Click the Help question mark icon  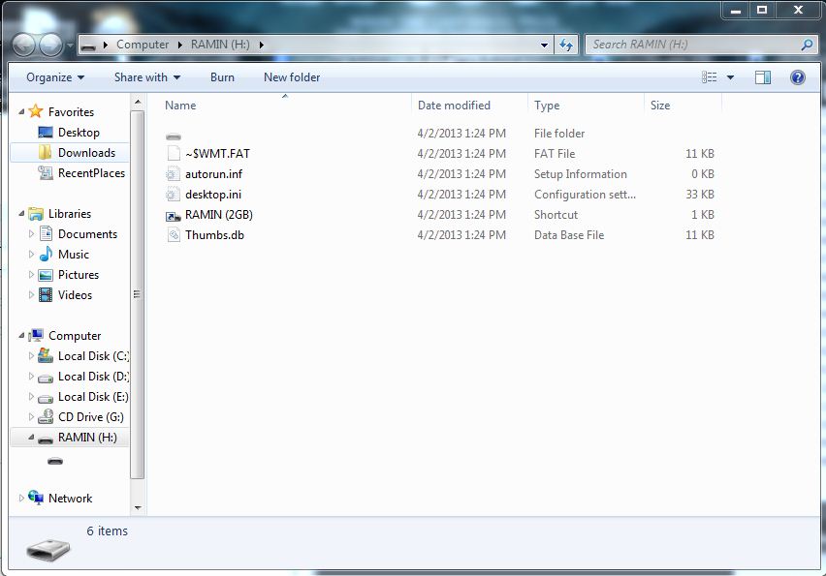tap(798, 77)
